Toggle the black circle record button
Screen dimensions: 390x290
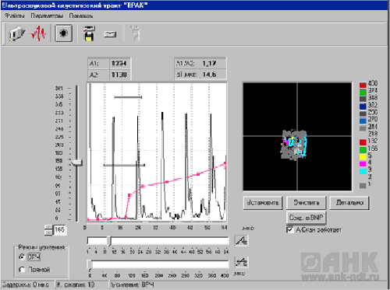(x=63, y=33)
